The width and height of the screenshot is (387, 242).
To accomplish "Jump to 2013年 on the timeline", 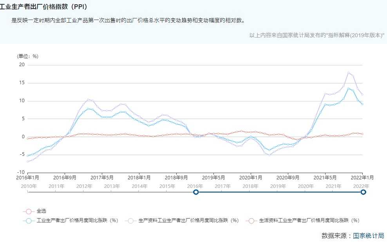I will (112, 186).
